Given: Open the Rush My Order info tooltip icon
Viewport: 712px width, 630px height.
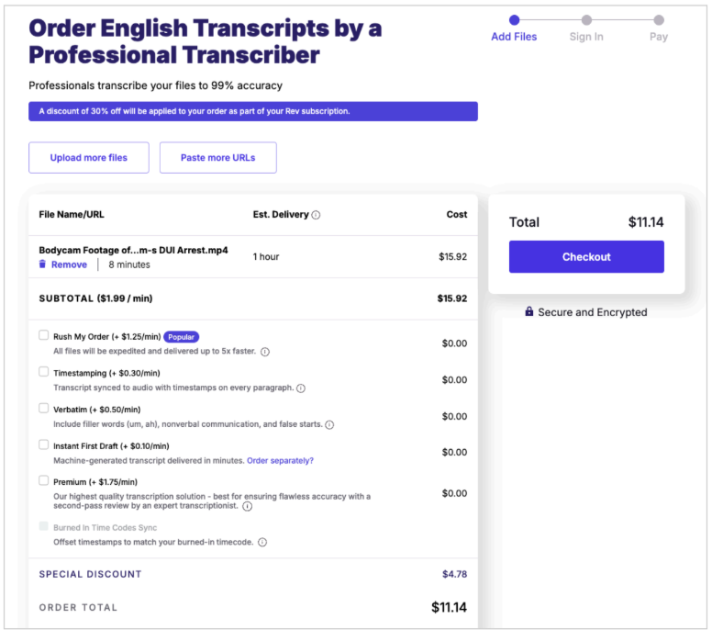Looking at the screenshot, I should click(265, 352).
